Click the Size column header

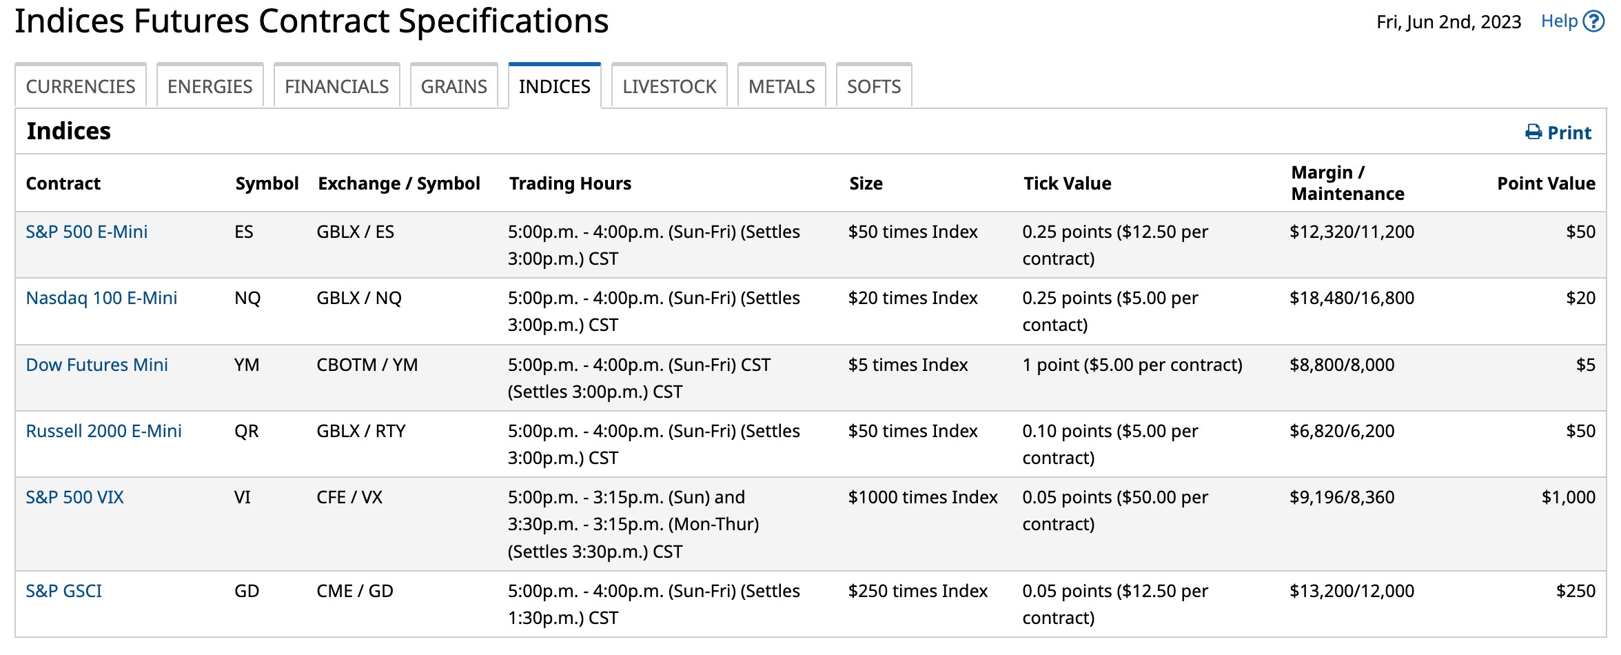tap(866, 183)
